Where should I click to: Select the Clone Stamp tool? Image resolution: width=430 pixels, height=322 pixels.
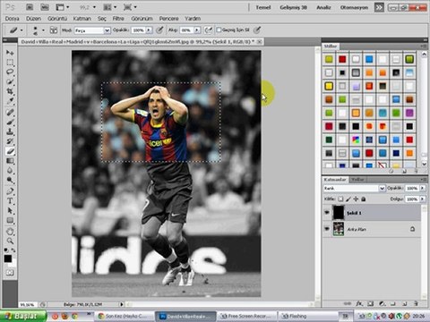[10, 131]
